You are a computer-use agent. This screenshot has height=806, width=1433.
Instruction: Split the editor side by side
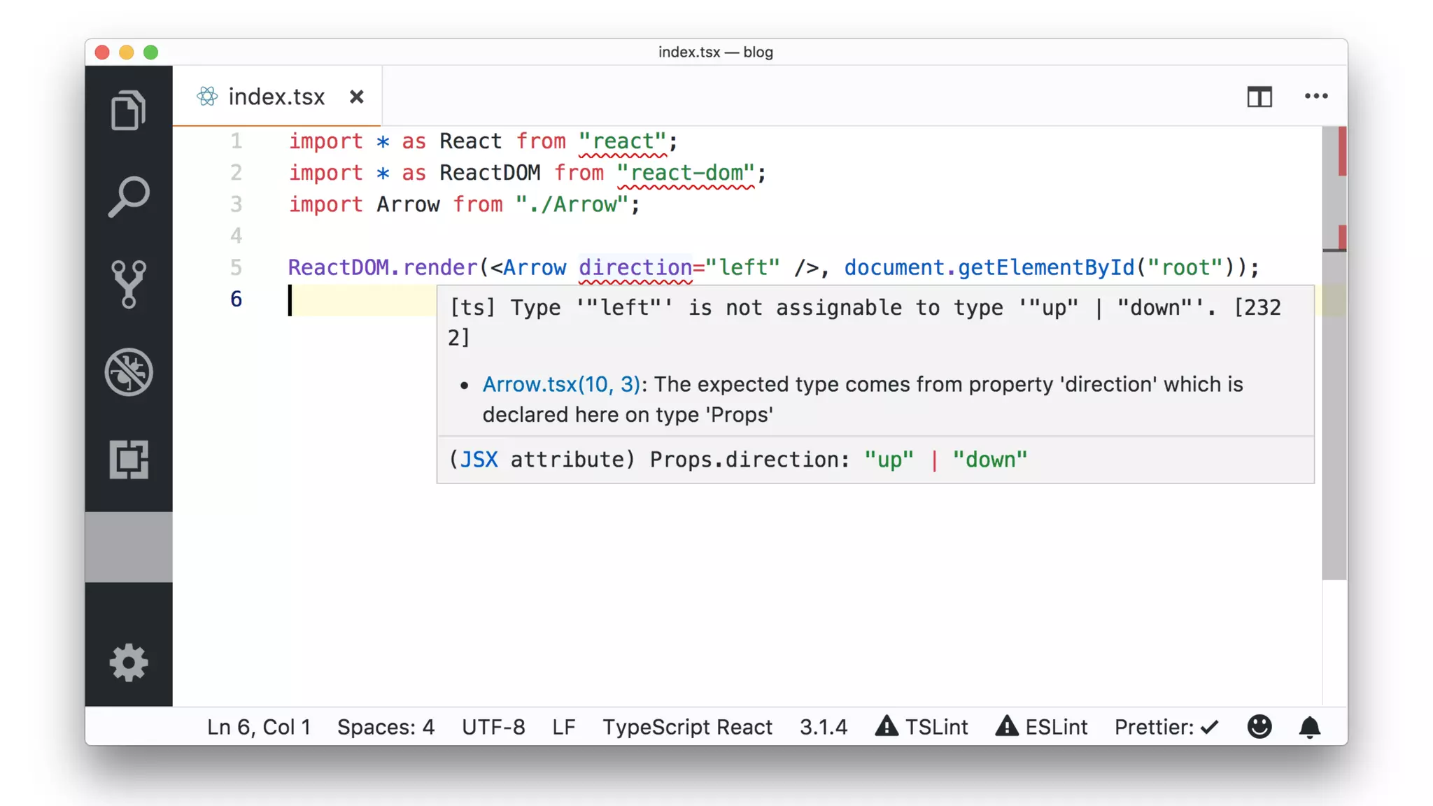1259,97
